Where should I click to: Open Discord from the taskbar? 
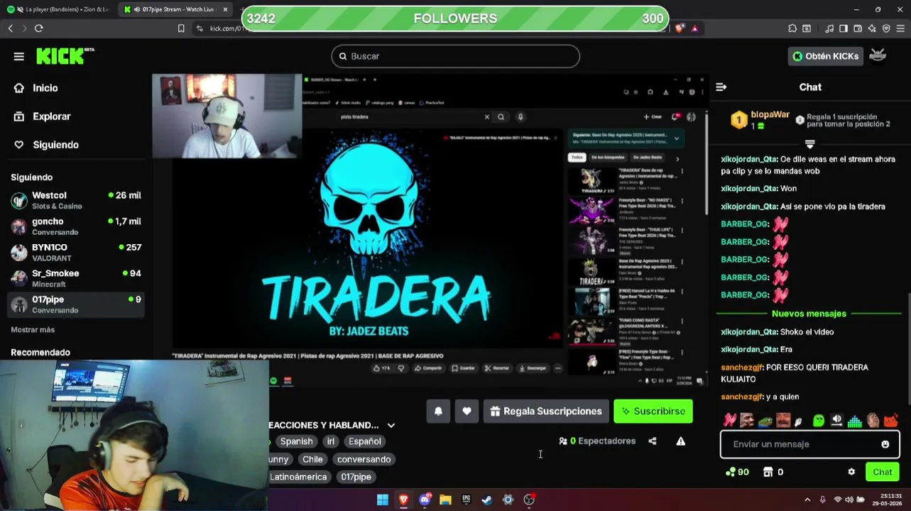pyautogui.click(x=425, y=500)
